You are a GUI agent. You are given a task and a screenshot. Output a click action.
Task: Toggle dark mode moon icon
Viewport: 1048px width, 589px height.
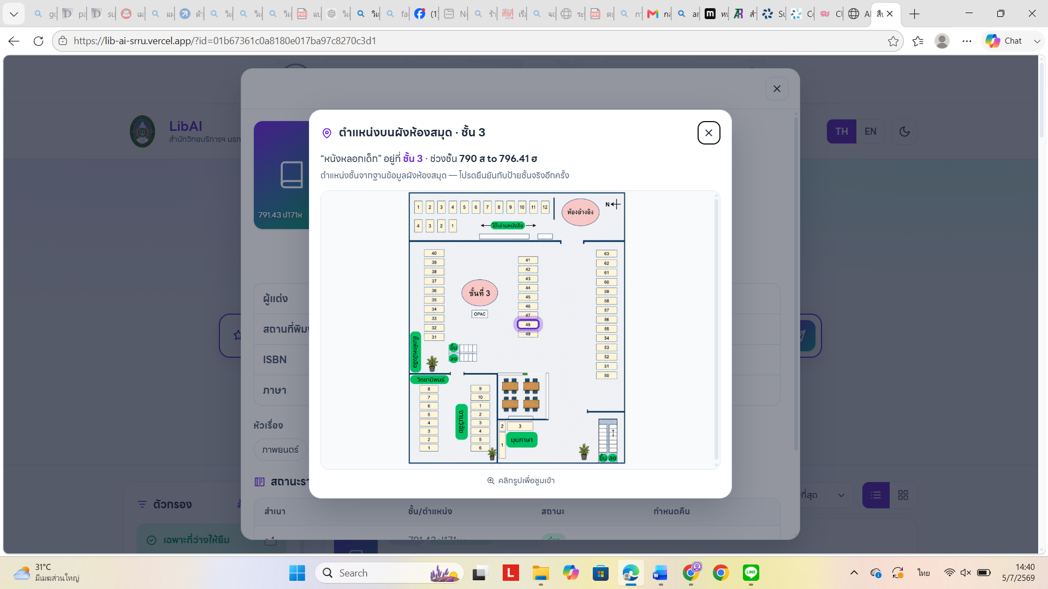(x=904, y=131)
